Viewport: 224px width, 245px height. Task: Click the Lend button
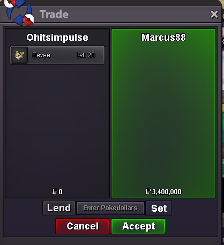59,208
